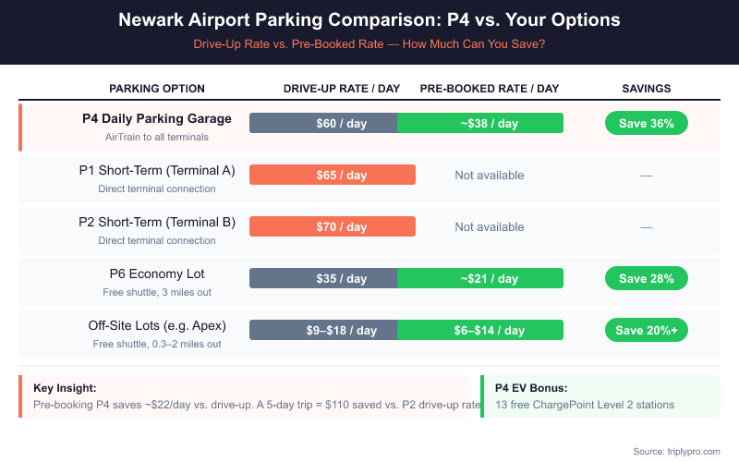Click the "P4 EV Bonus:" heading
739x462 pixels.
tap(530, 388)
